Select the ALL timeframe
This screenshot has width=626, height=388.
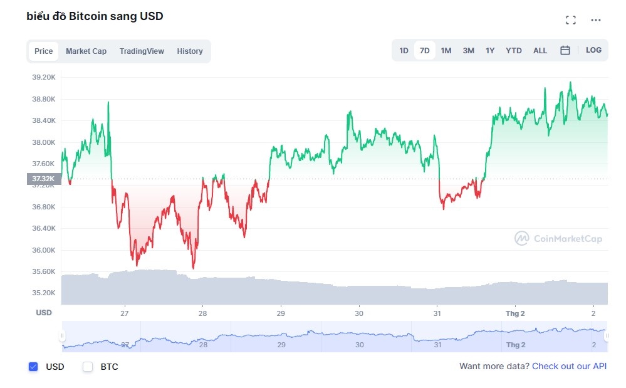click(x=540, y=50)
